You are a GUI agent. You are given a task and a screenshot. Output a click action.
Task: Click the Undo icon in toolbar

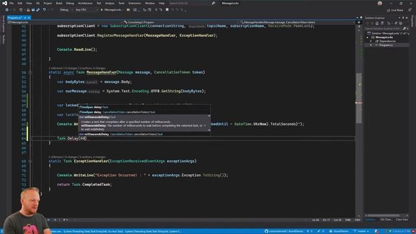[x=44, y=10]
